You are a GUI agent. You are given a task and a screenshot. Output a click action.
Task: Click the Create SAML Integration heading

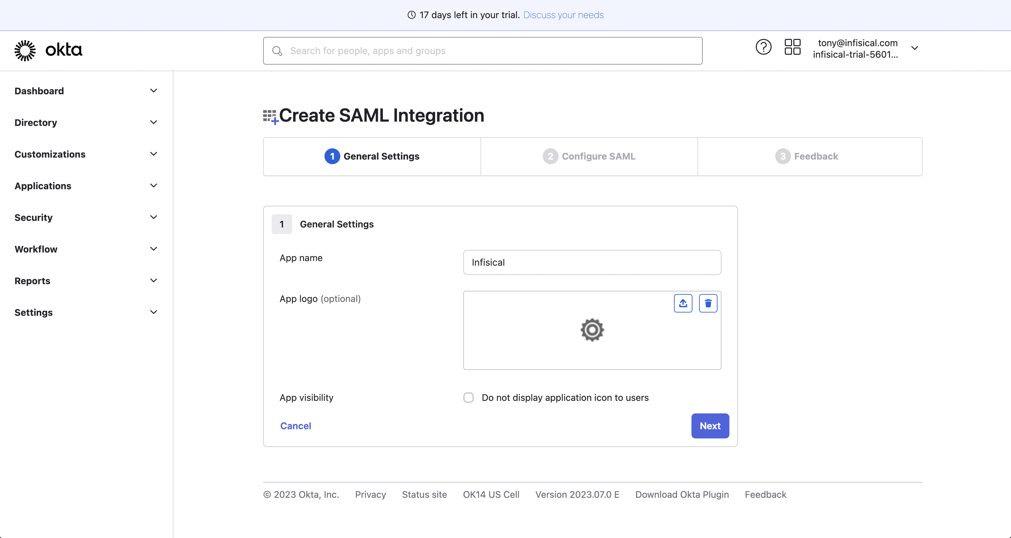coord(382,115)
